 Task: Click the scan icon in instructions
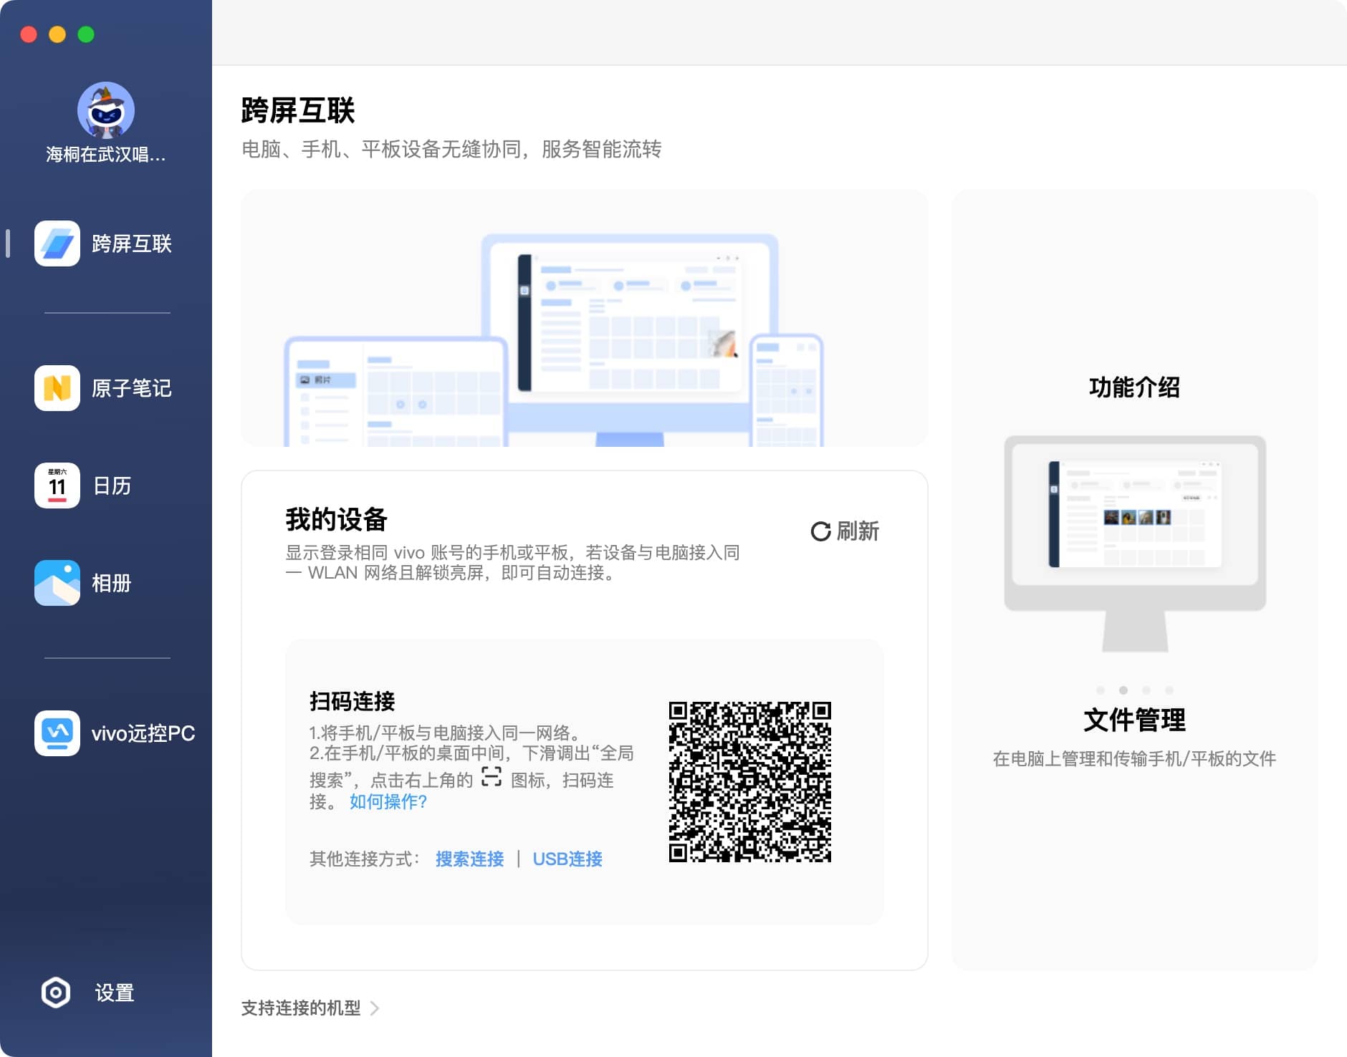(x=492, y=777)
